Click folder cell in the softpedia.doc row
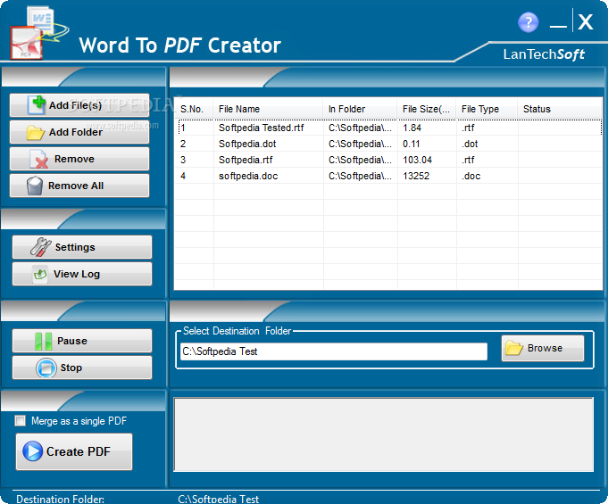Viewport: 608px width, 504px height. pyautogui.click(x=360, y=176)
